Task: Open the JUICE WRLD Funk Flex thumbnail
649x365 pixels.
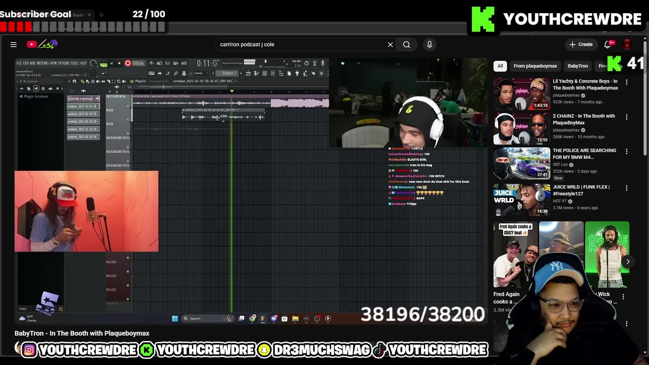Action: tap(522, 200)
